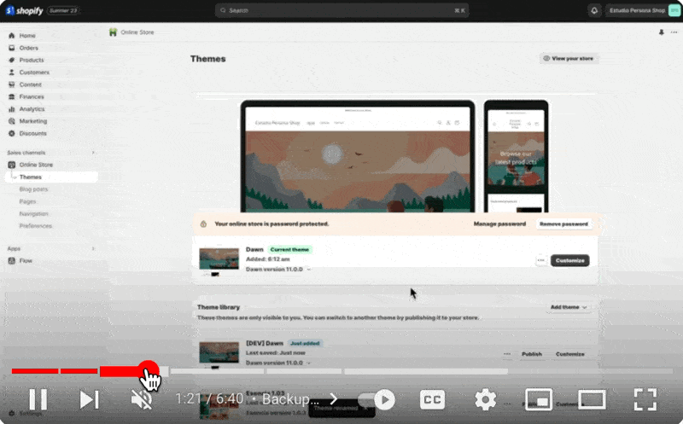Click the red video progress scrubber
The width and height of the screenshot is (683, 424).
[149, 371]
